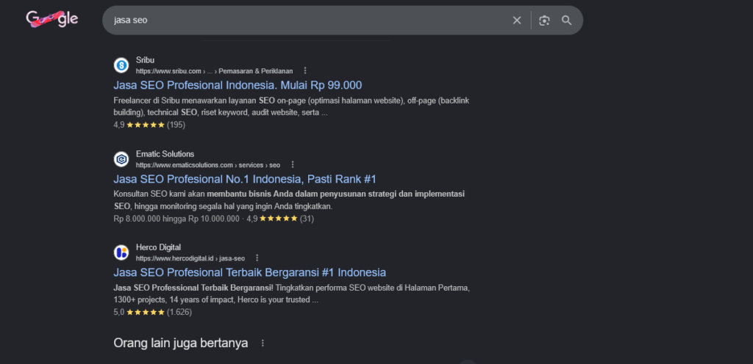753x364 pixels.
Task: Open 'Jasa SEO Profesional Indonesia. Mulai Rp 99.000'
Action: point(238,85)
